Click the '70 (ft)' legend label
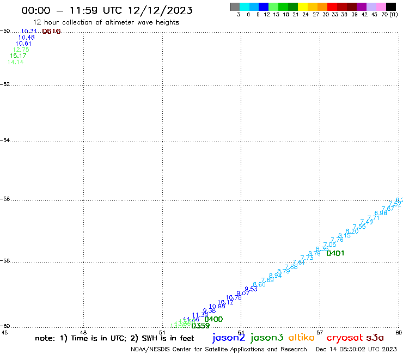Screen dimensions: 403x354 tap(389, 14)
